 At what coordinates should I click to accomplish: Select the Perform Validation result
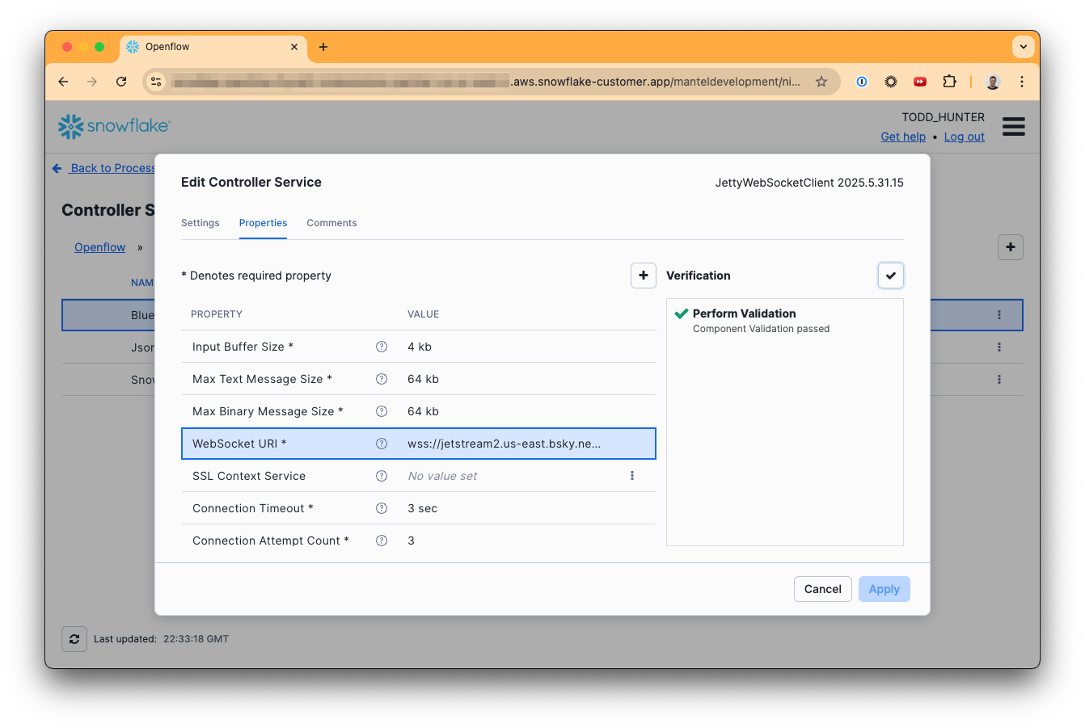click(745, 314)
